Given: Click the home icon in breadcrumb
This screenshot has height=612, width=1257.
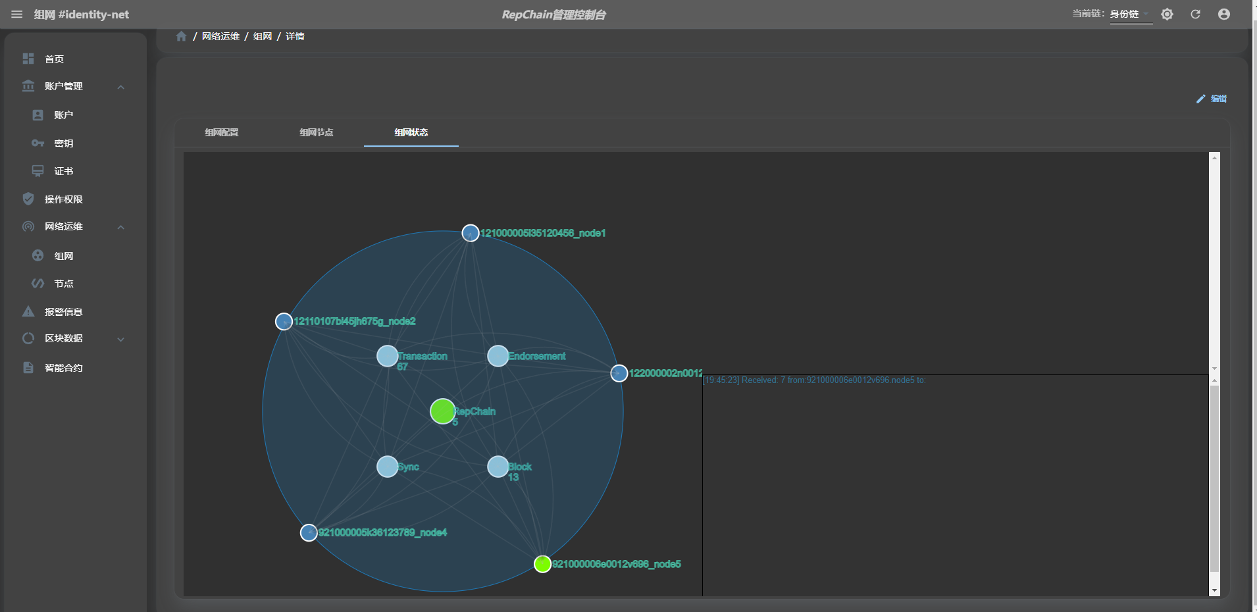Looking at the screenshot, I should [182, 36].
